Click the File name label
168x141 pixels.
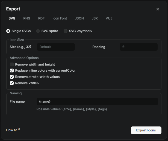[x=17, y=101]
